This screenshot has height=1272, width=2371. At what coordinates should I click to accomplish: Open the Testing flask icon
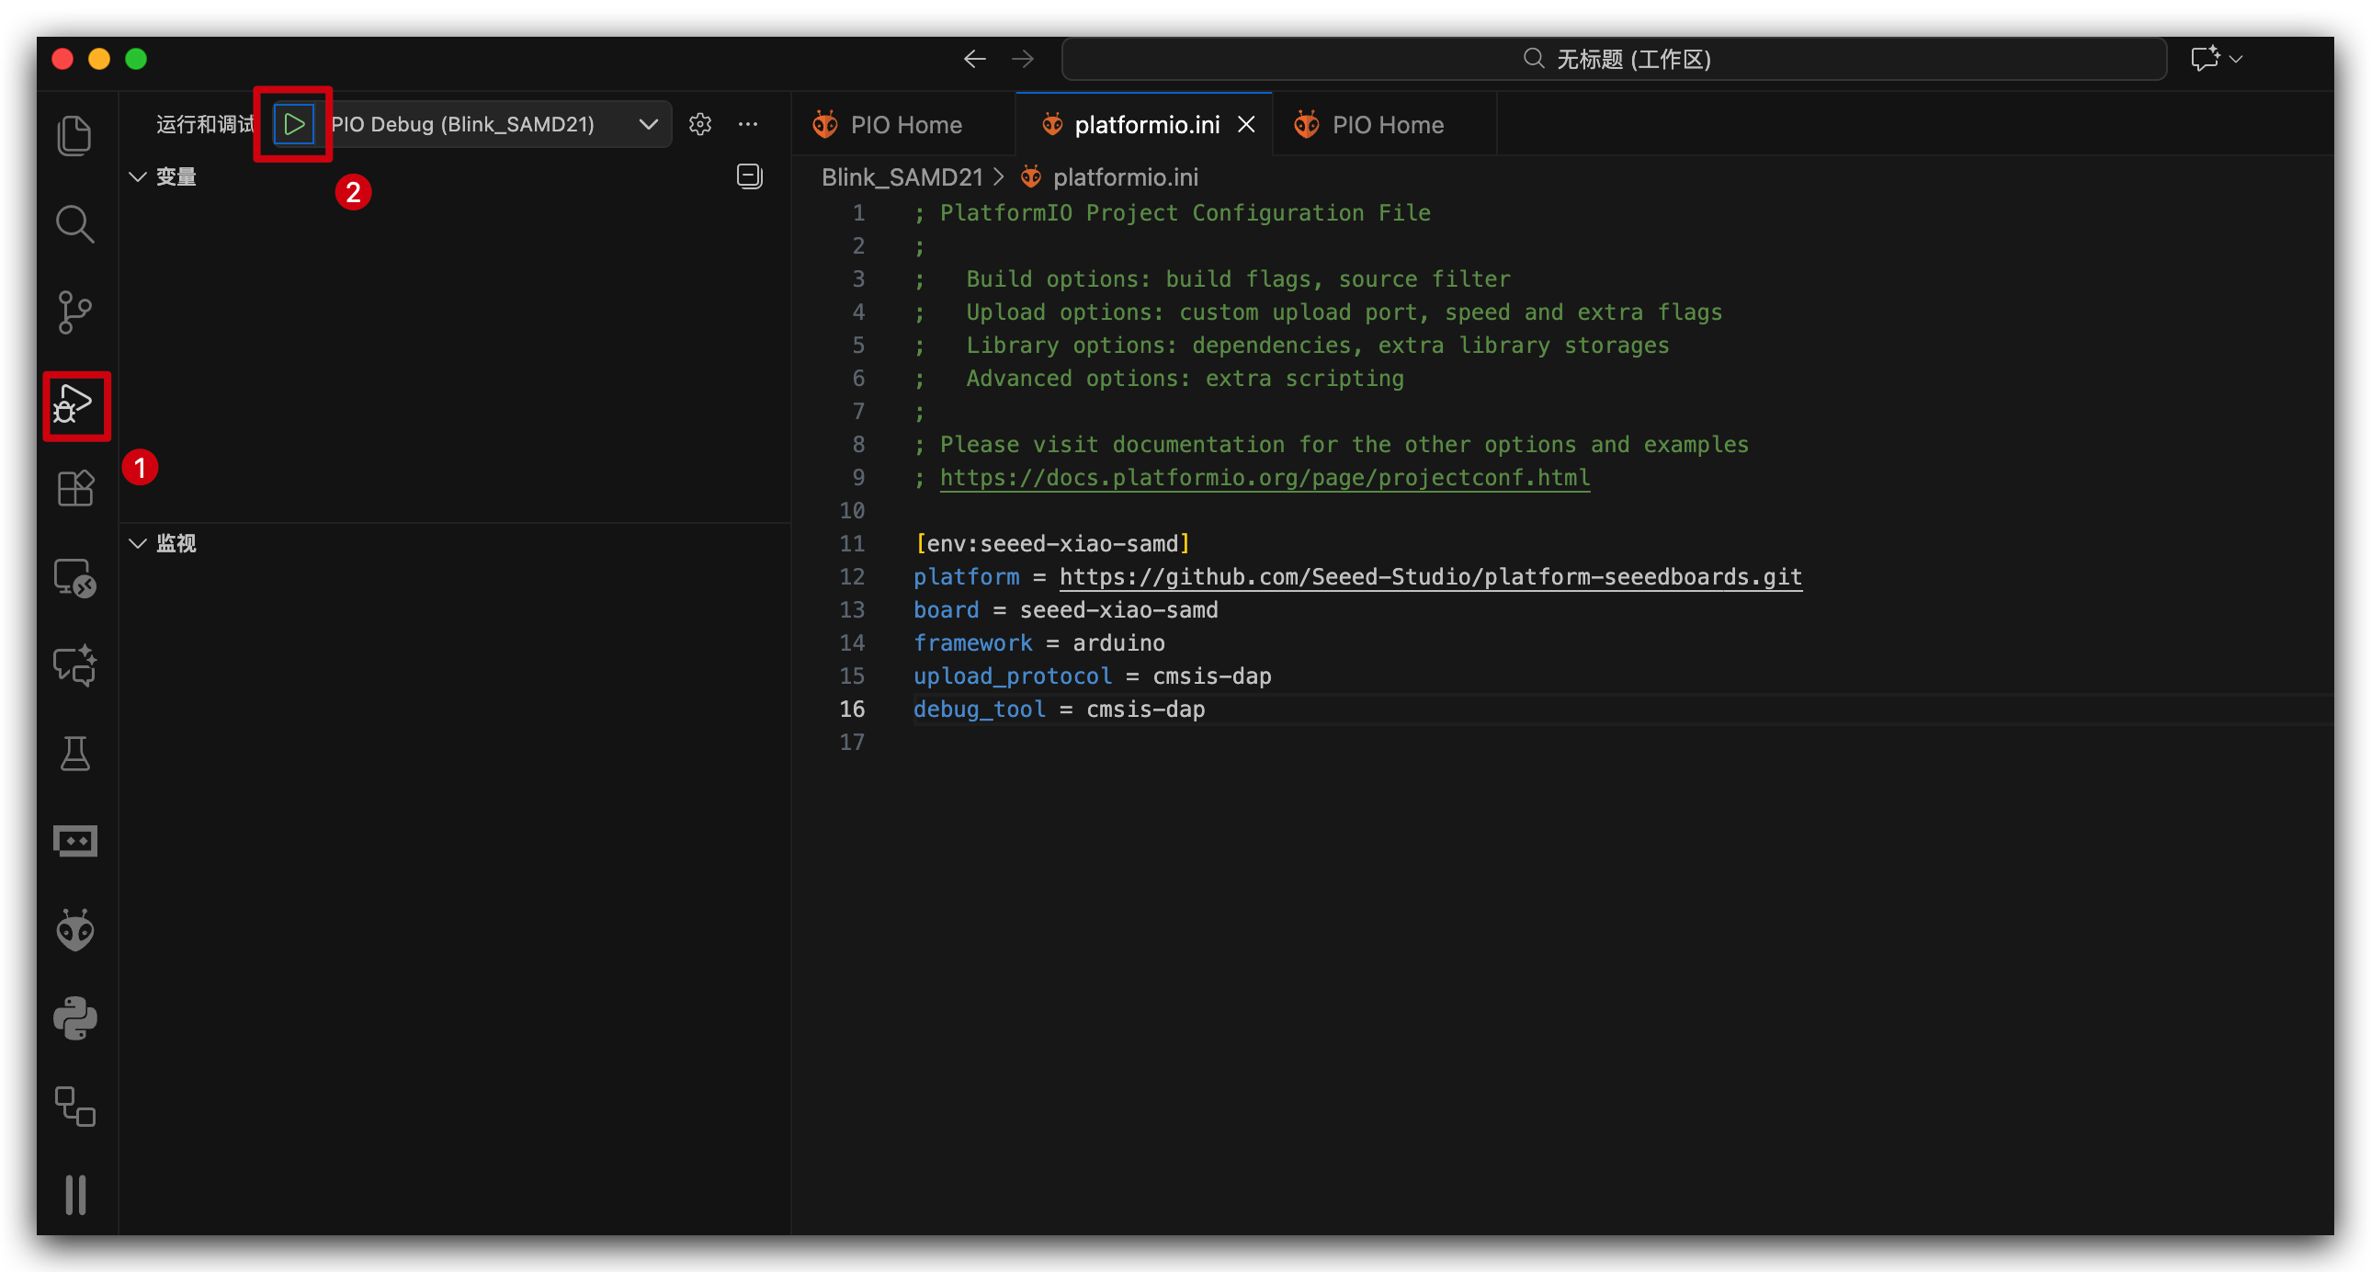[x=74, y=754]
